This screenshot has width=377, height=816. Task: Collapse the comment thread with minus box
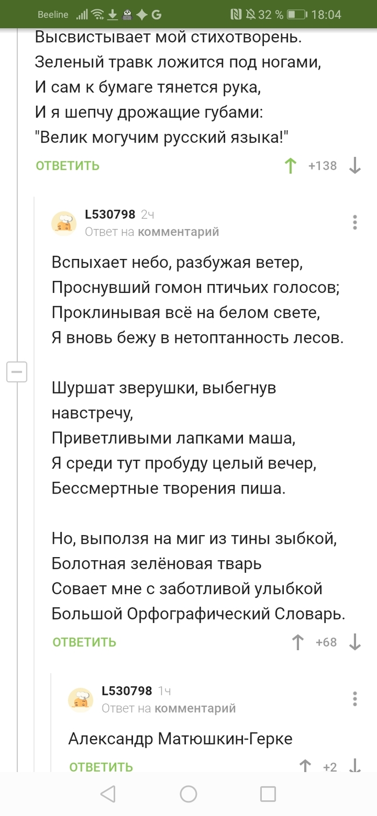17,371
